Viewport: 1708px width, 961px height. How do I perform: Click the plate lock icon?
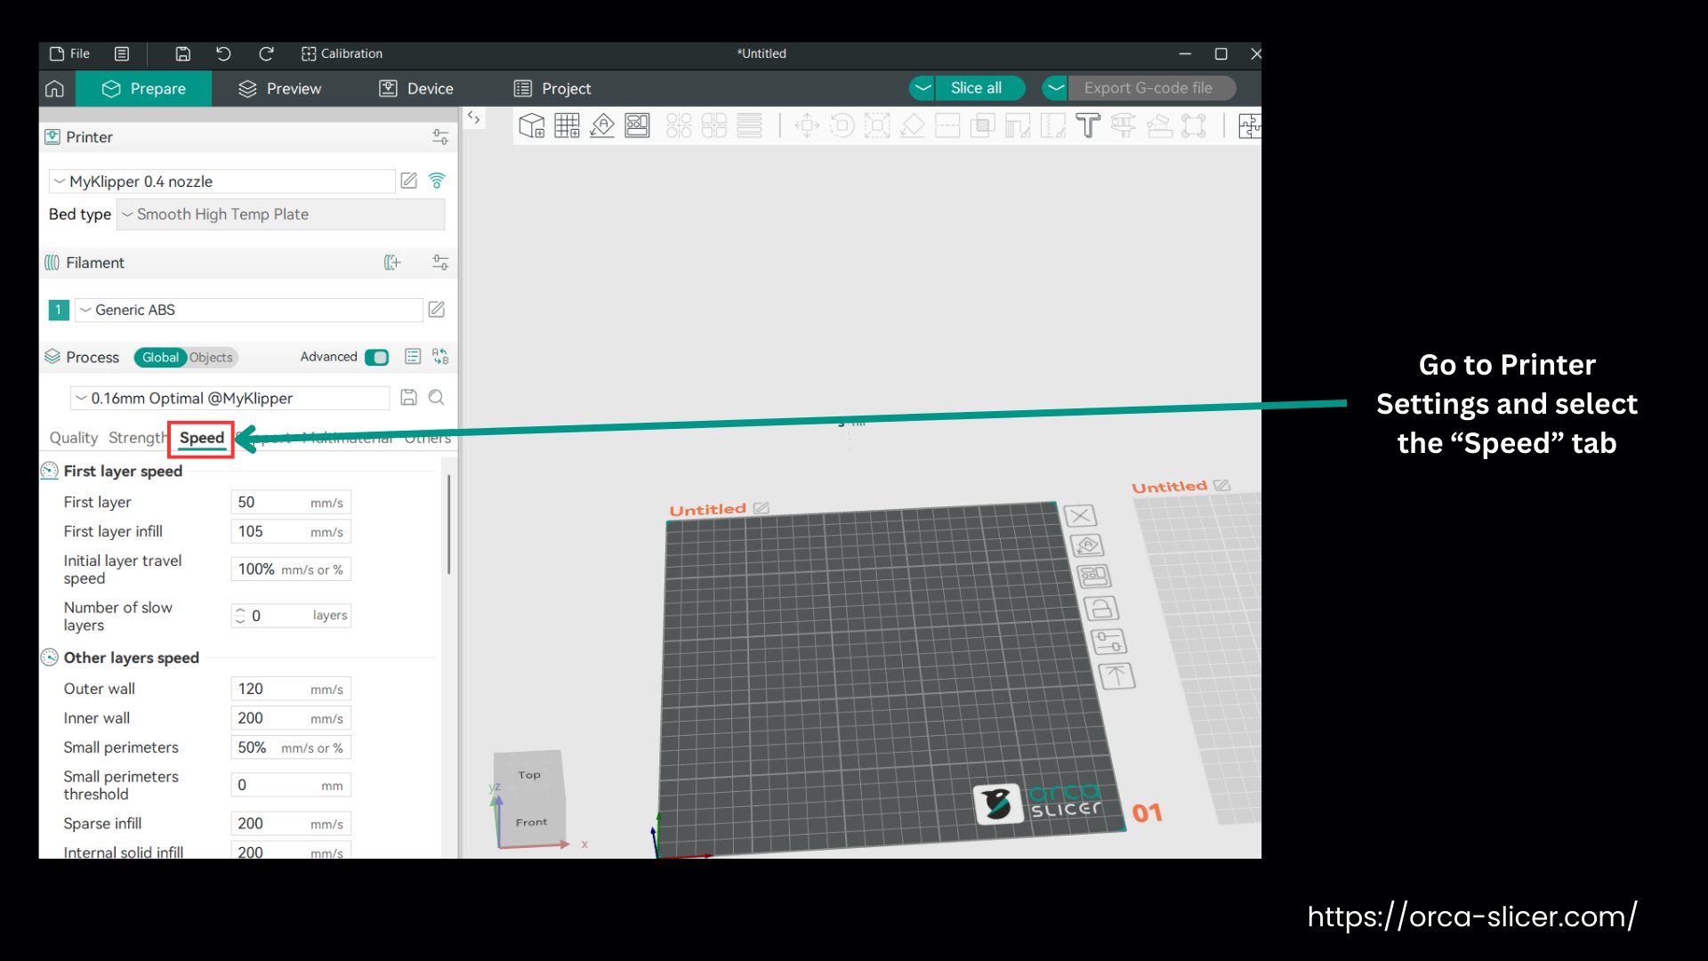point(1101,609)
